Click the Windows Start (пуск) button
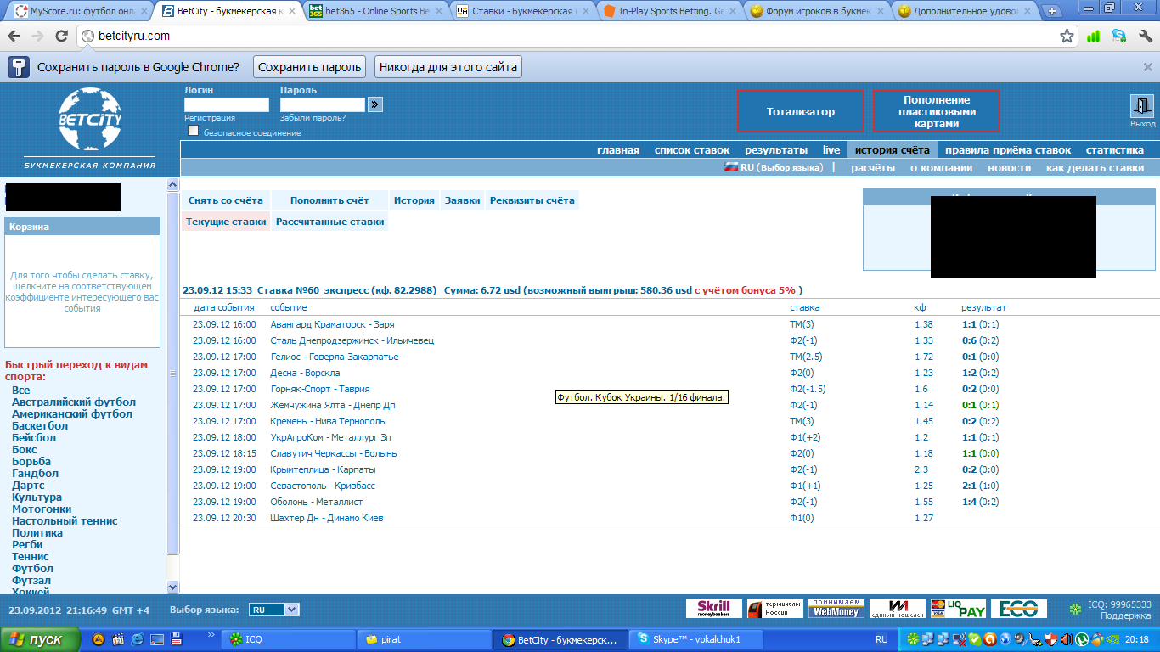1160x652 pixels. tap(41, 639)
